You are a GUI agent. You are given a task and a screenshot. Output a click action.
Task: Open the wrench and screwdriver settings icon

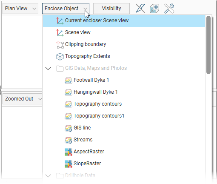pos(169,9)
